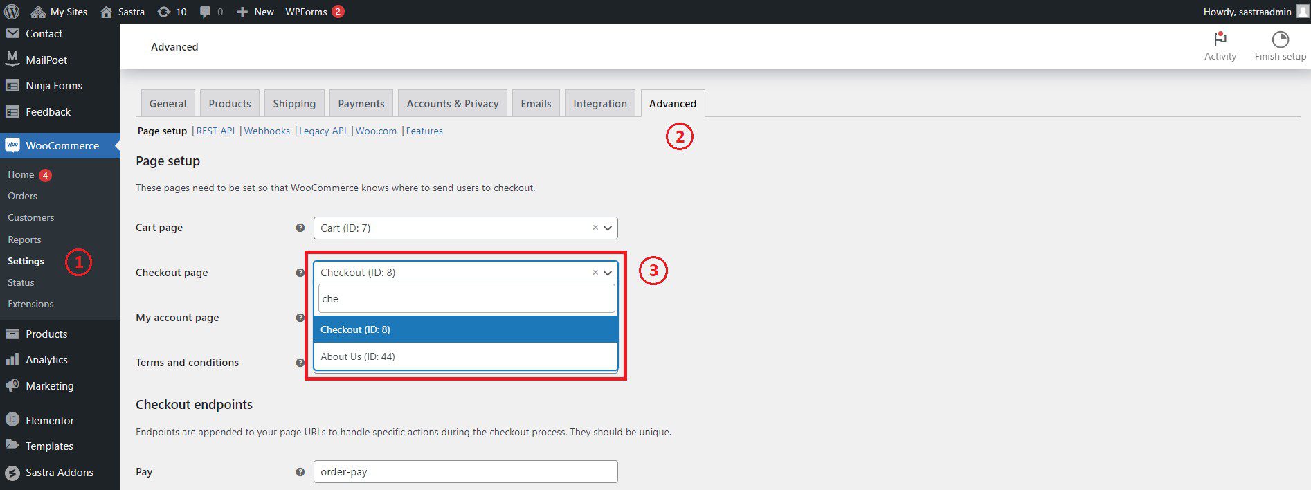Switch to the Payments settings tab

coord(361,103)
